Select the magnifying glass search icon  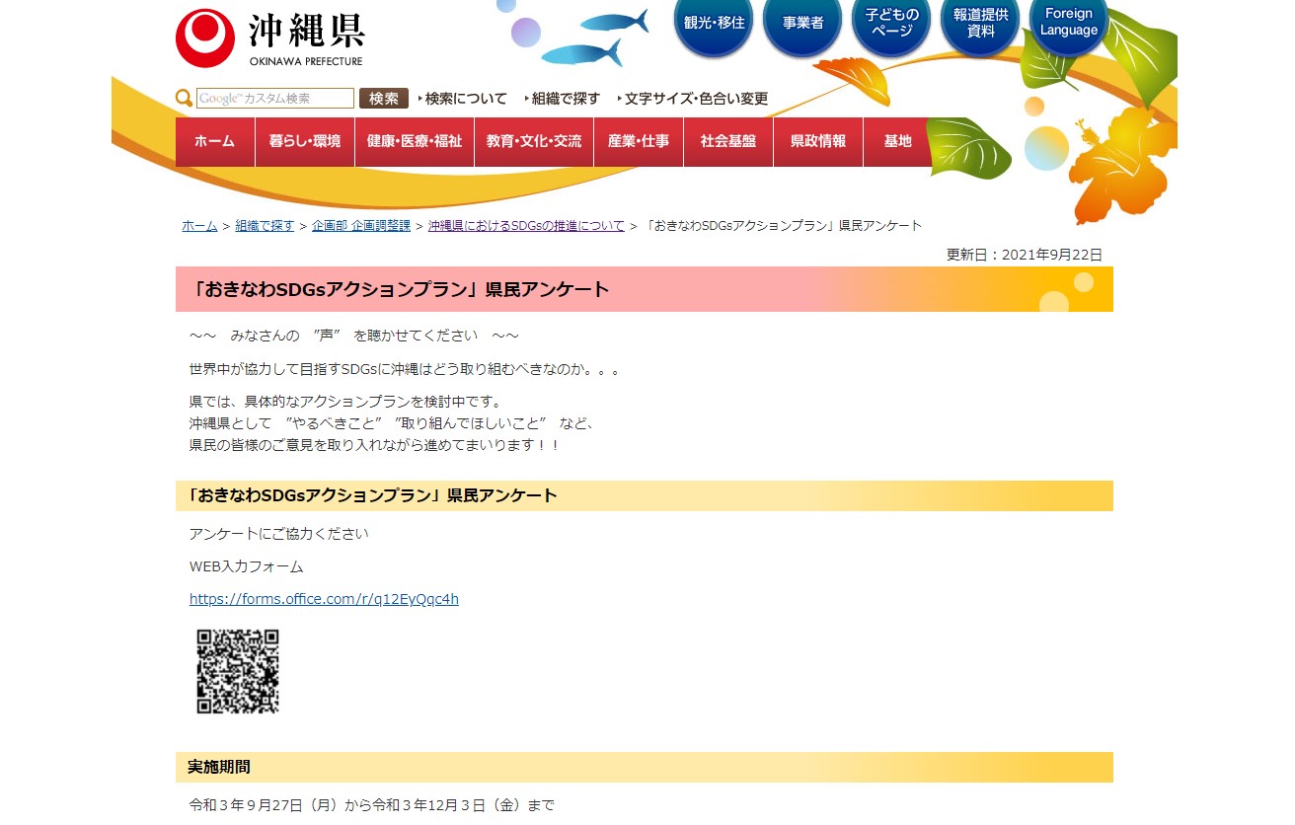point(184,98)
